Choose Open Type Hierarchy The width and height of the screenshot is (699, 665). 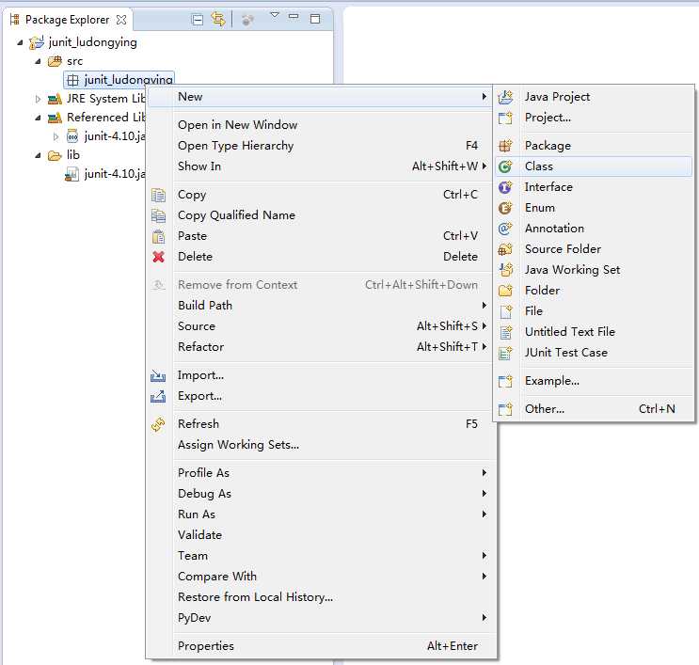point(321,145)
